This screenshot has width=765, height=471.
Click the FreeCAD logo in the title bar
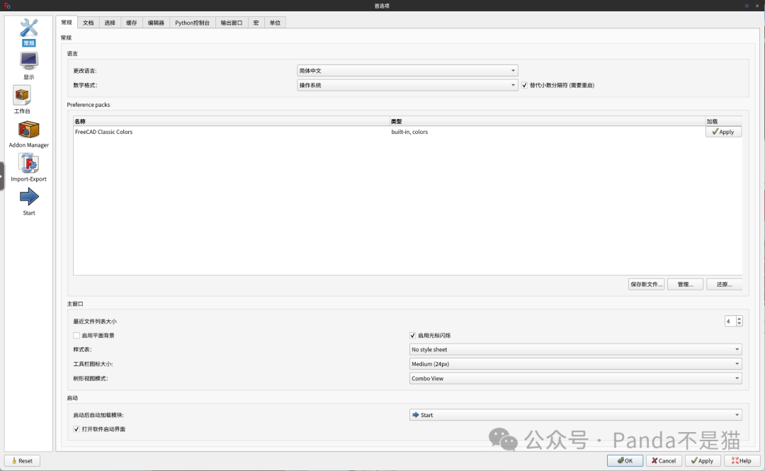(7, 6)
